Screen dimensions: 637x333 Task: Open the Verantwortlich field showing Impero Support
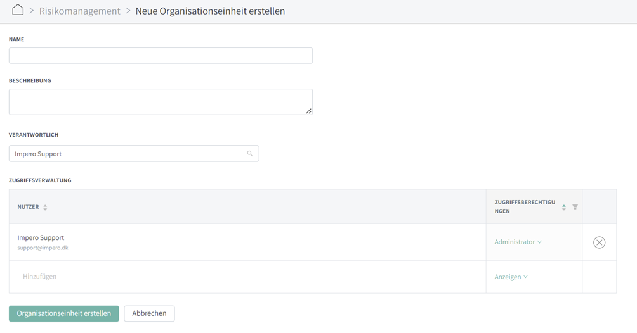[x=134, y=154]
